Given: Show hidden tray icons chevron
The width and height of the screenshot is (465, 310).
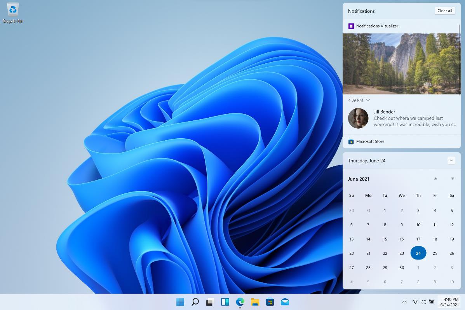Looking at the screenshot, I should [x=404, y=302].
